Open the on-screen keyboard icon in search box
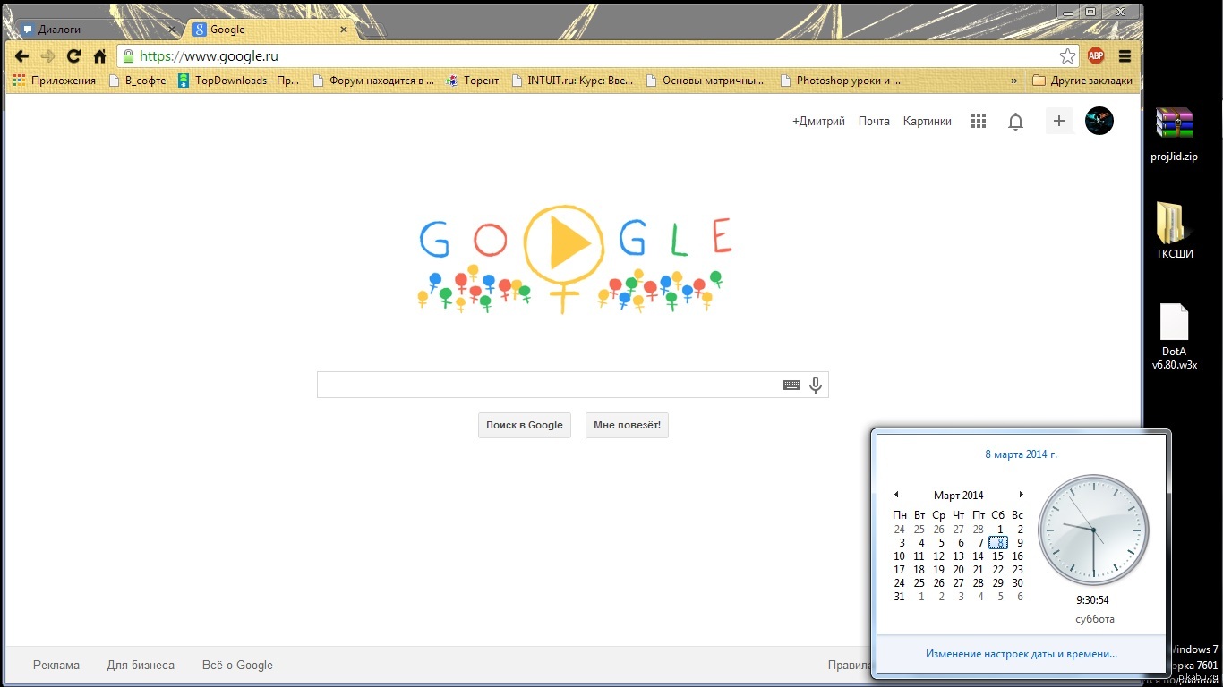The image size is (1223, 687). (791, 385)
